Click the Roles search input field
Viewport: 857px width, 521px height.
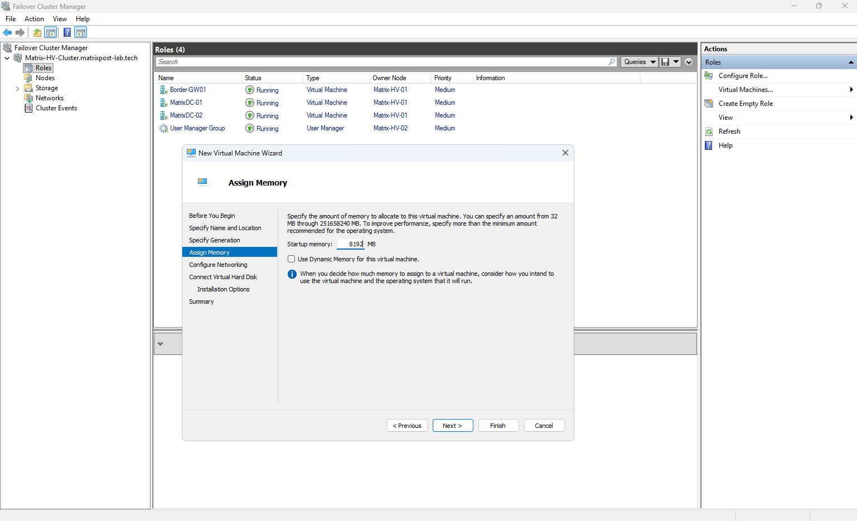click(382, 62)
